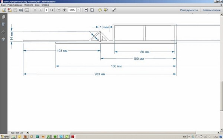The height and width of the screenshot is (139, 223).
Task: Click the horizontal scrollbar thumb
Action: [133, 133]
